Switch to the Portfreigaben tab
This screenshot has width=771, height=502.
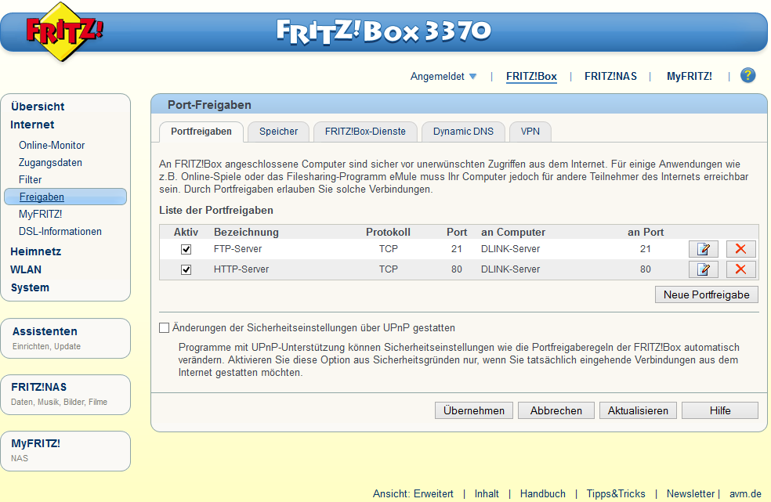click(x=201, y=132)
